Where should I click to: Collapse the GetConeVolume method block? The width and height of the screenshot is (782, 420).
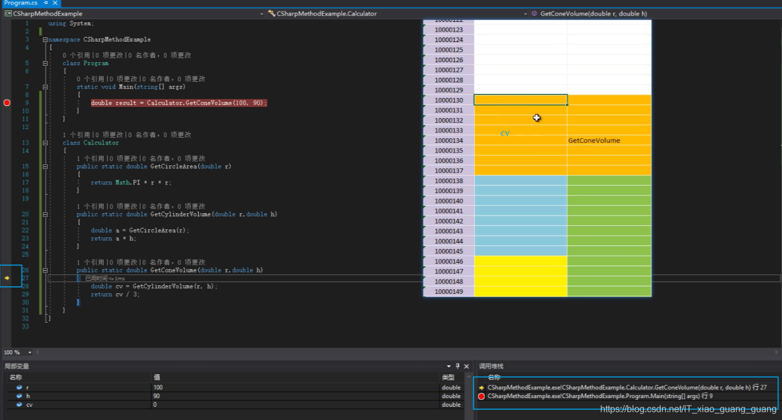pos(45,270)
